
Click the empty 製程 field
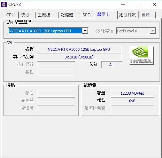click(x=56, y=72)
